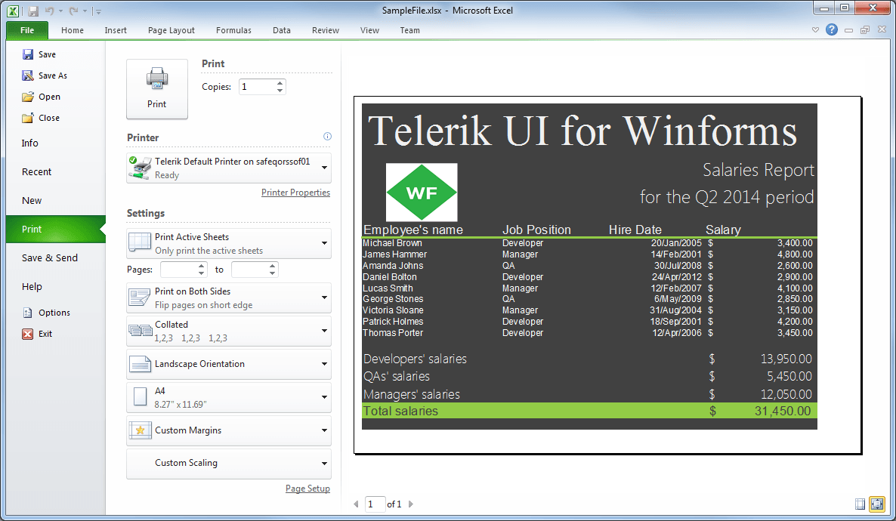This screenshot has width=896, height=521.
Task: Click the File tab
Action: (x=27, y=30)
